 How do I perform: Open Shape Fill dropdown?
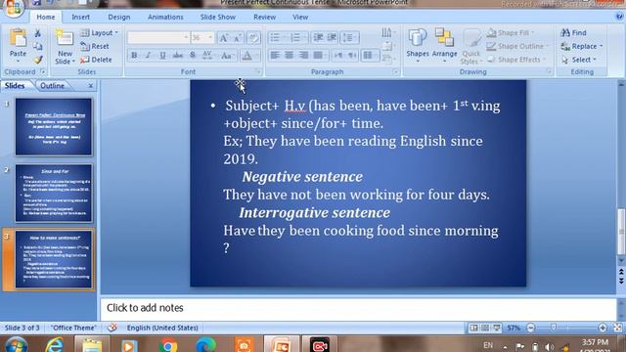pos(511,32)
